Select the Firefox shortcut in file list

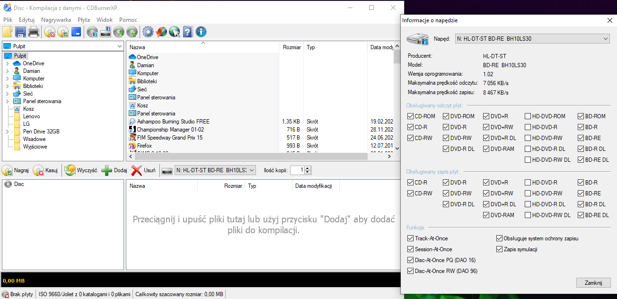click(x=144, y=146)
